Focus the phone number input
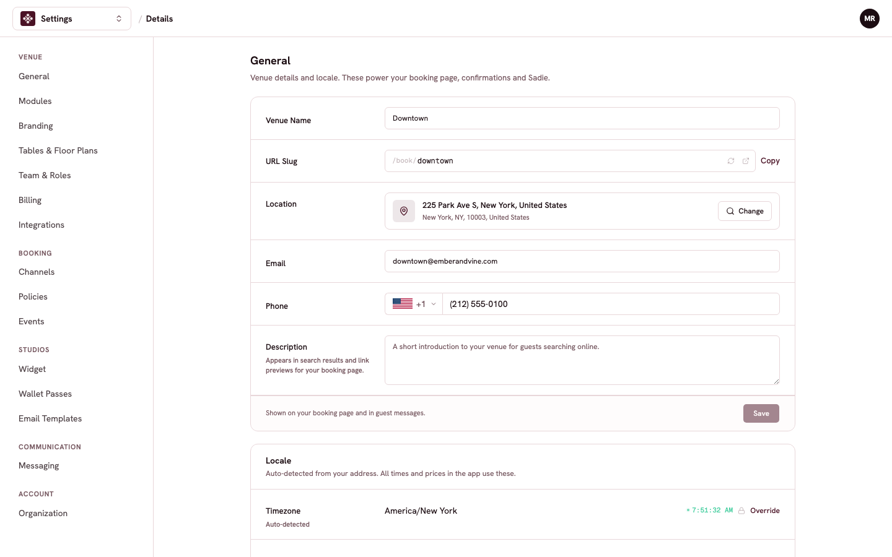 pos(611,304)
